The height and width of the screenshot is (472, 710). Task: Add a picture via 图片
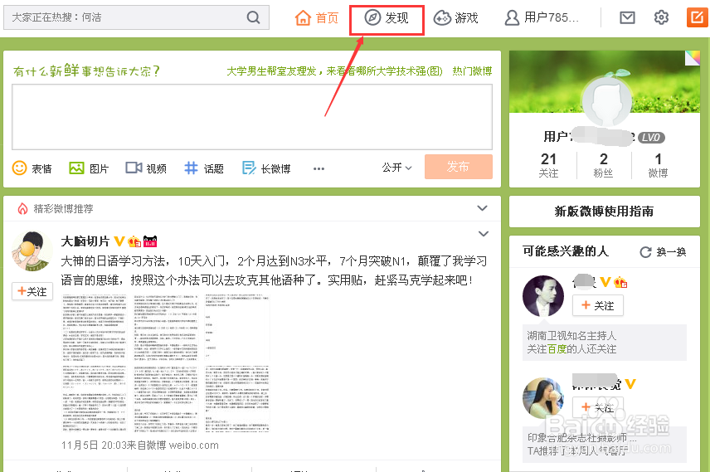(x=89, y=168)
